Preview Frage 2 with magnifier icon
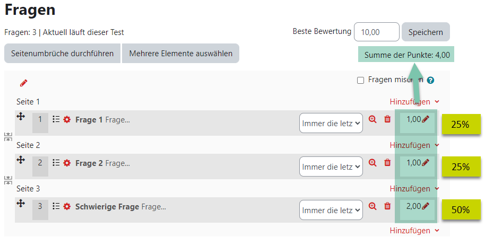Screen dimensions: 485x237 (373, 163)
